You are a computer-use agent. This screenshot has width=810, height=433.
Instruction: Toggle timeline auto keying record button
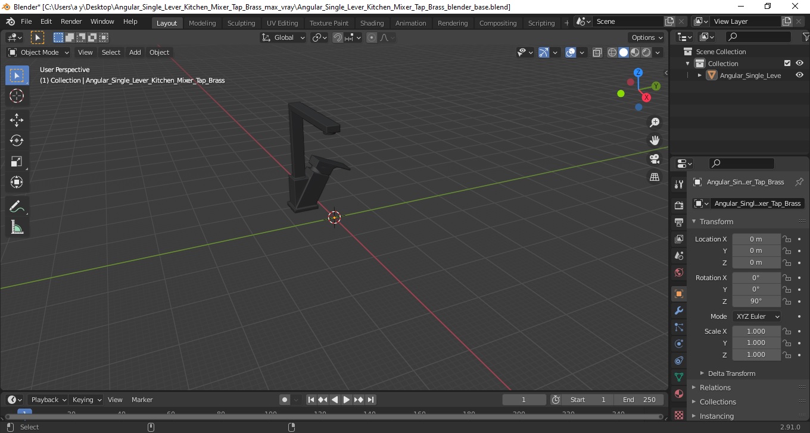tap(285, 400)
